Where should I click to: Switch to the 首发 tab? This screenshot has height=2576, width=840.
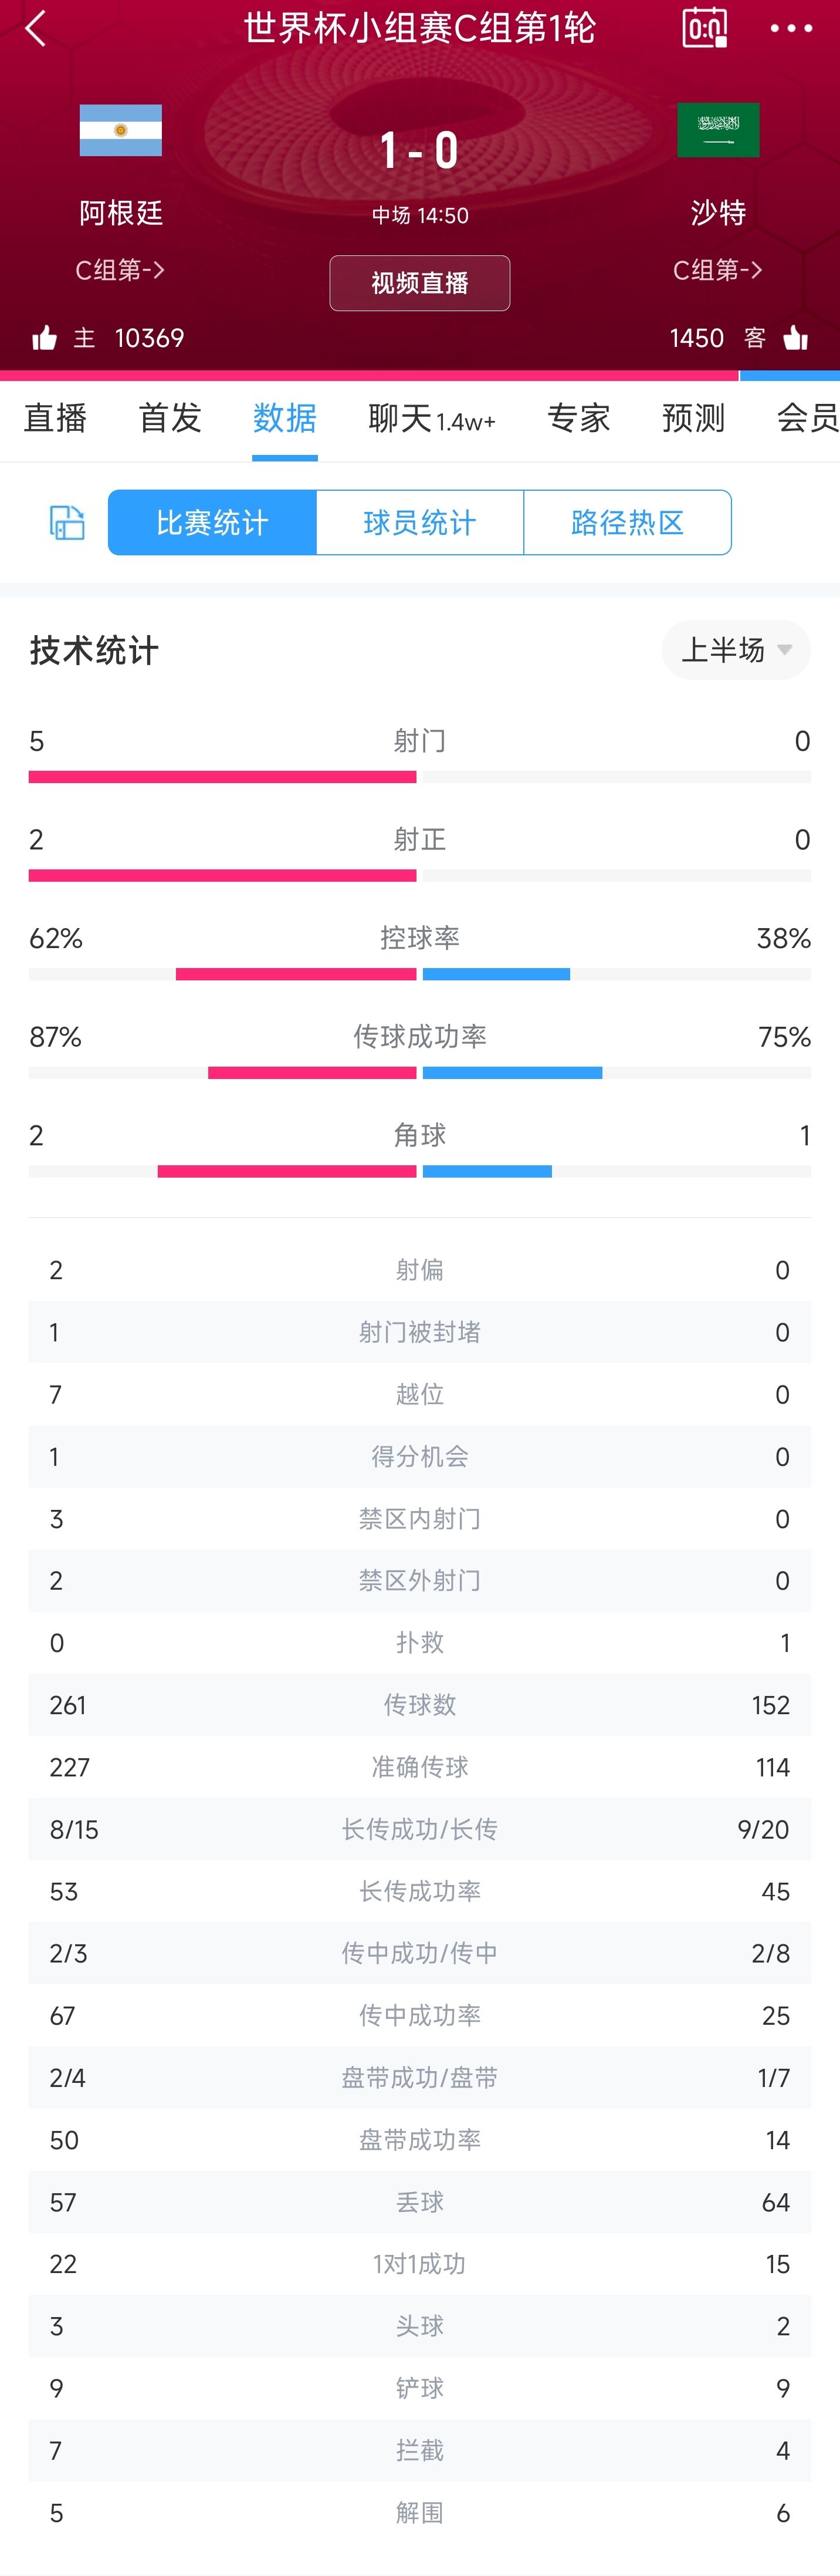[170, 418]
